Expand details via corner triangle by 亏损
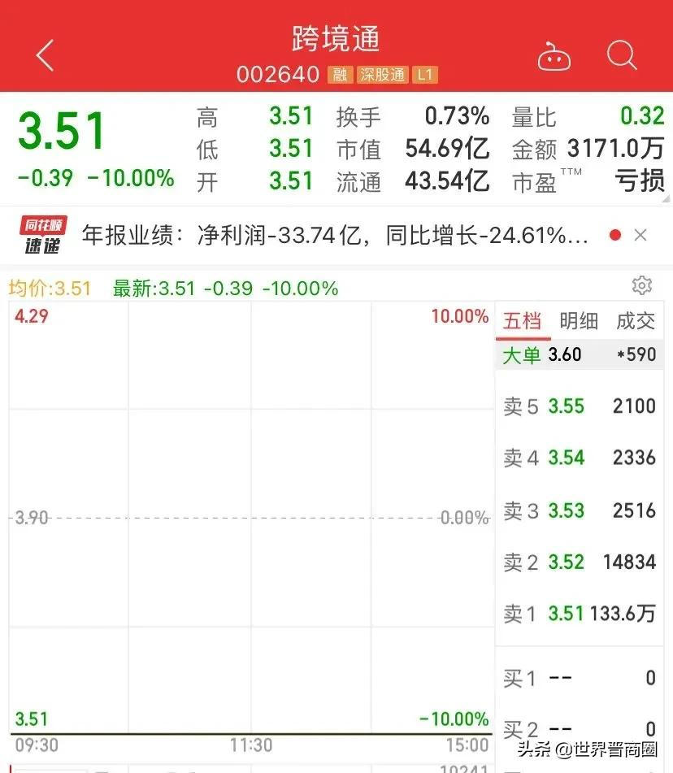The image size is (673, 773). [x=666, y=198]
